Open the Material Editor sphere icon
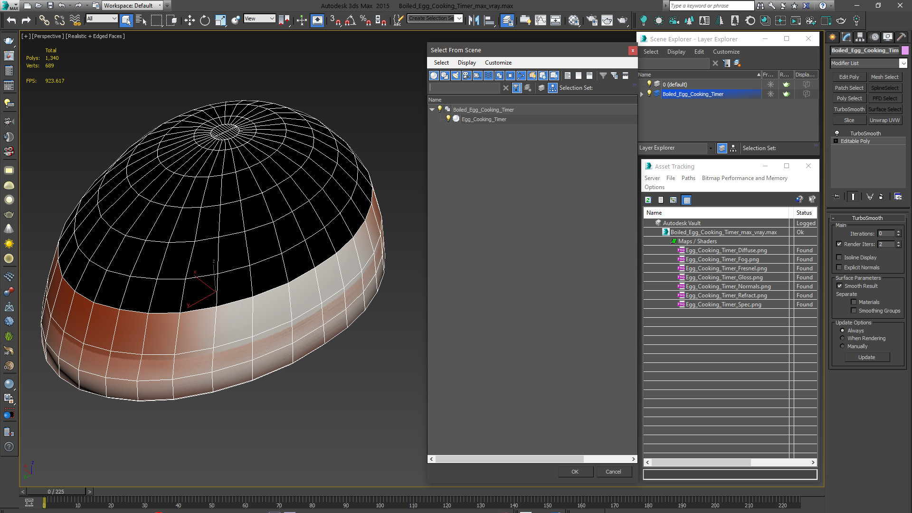Viewport: 912px width, 513px height. (574, 20)
